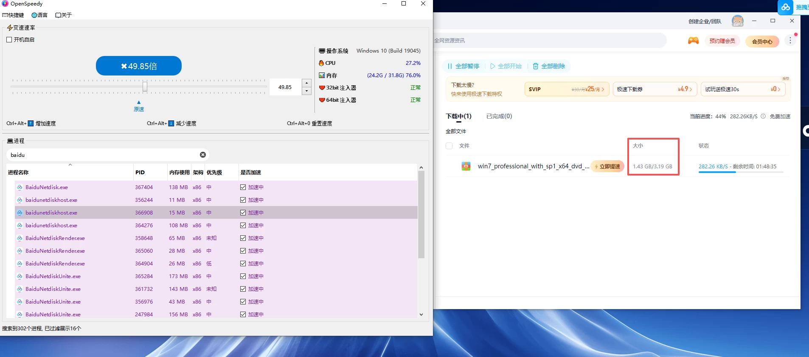
Task: Open the user avatar profile
Action: [738, 21]
